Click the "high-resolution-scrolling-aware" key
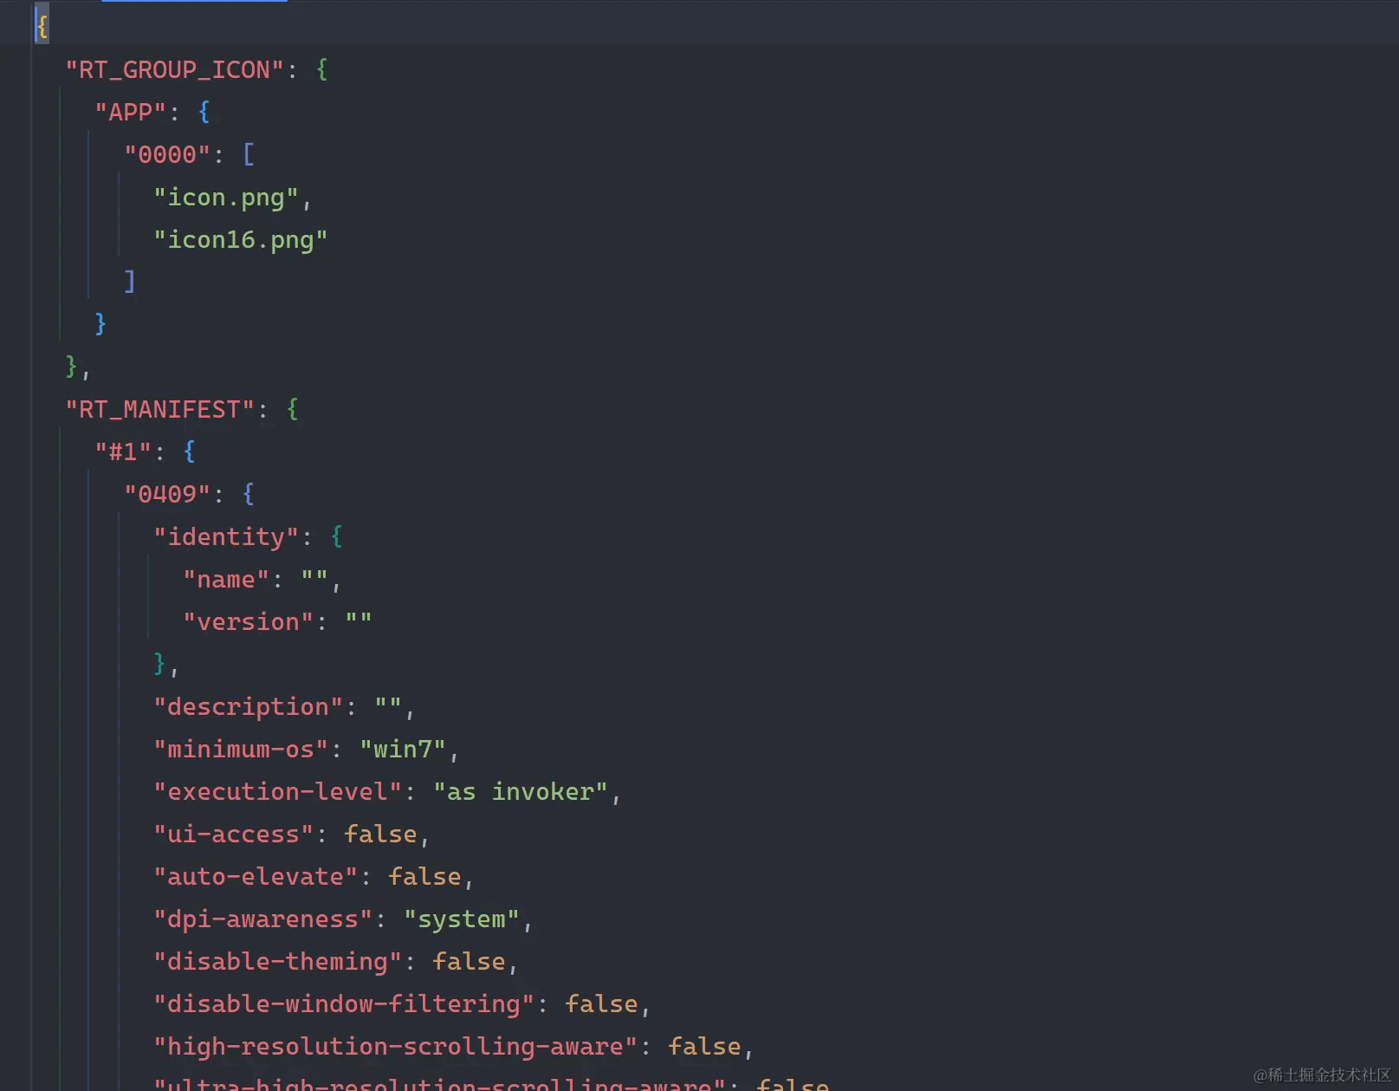Screen dimensions: 1399x1091 (x=396, y=1046)
